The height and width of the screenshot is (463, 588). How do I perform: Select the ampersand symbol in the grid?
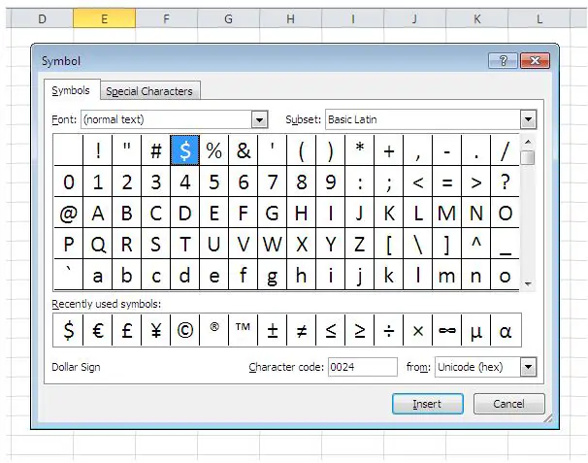coord(243,150)
